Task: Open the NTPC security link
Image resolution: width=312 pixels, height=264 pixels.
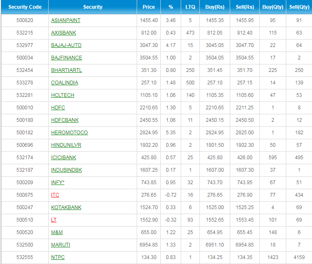Action: pyautogui.click(x=58, y=257)
